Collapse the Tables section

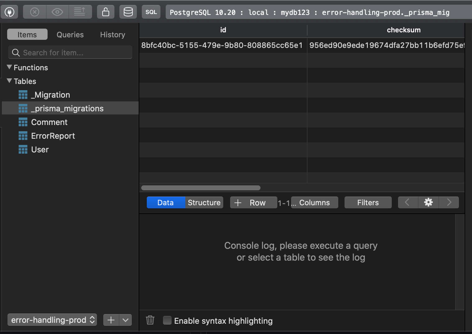[9, 81]
